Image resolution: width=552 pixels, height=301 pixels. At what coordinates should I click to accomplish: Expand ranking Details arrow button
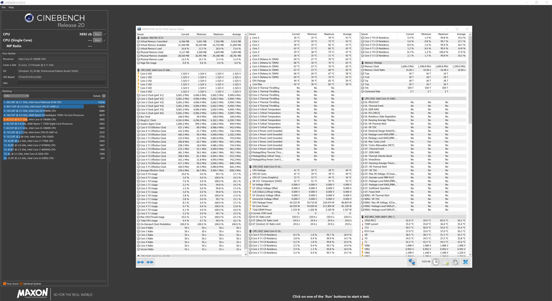[104, 96]
